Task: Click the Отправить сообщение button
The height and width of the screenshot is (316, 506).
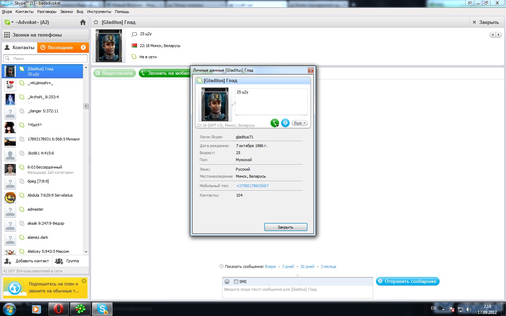Action: [x=408, y=281]
